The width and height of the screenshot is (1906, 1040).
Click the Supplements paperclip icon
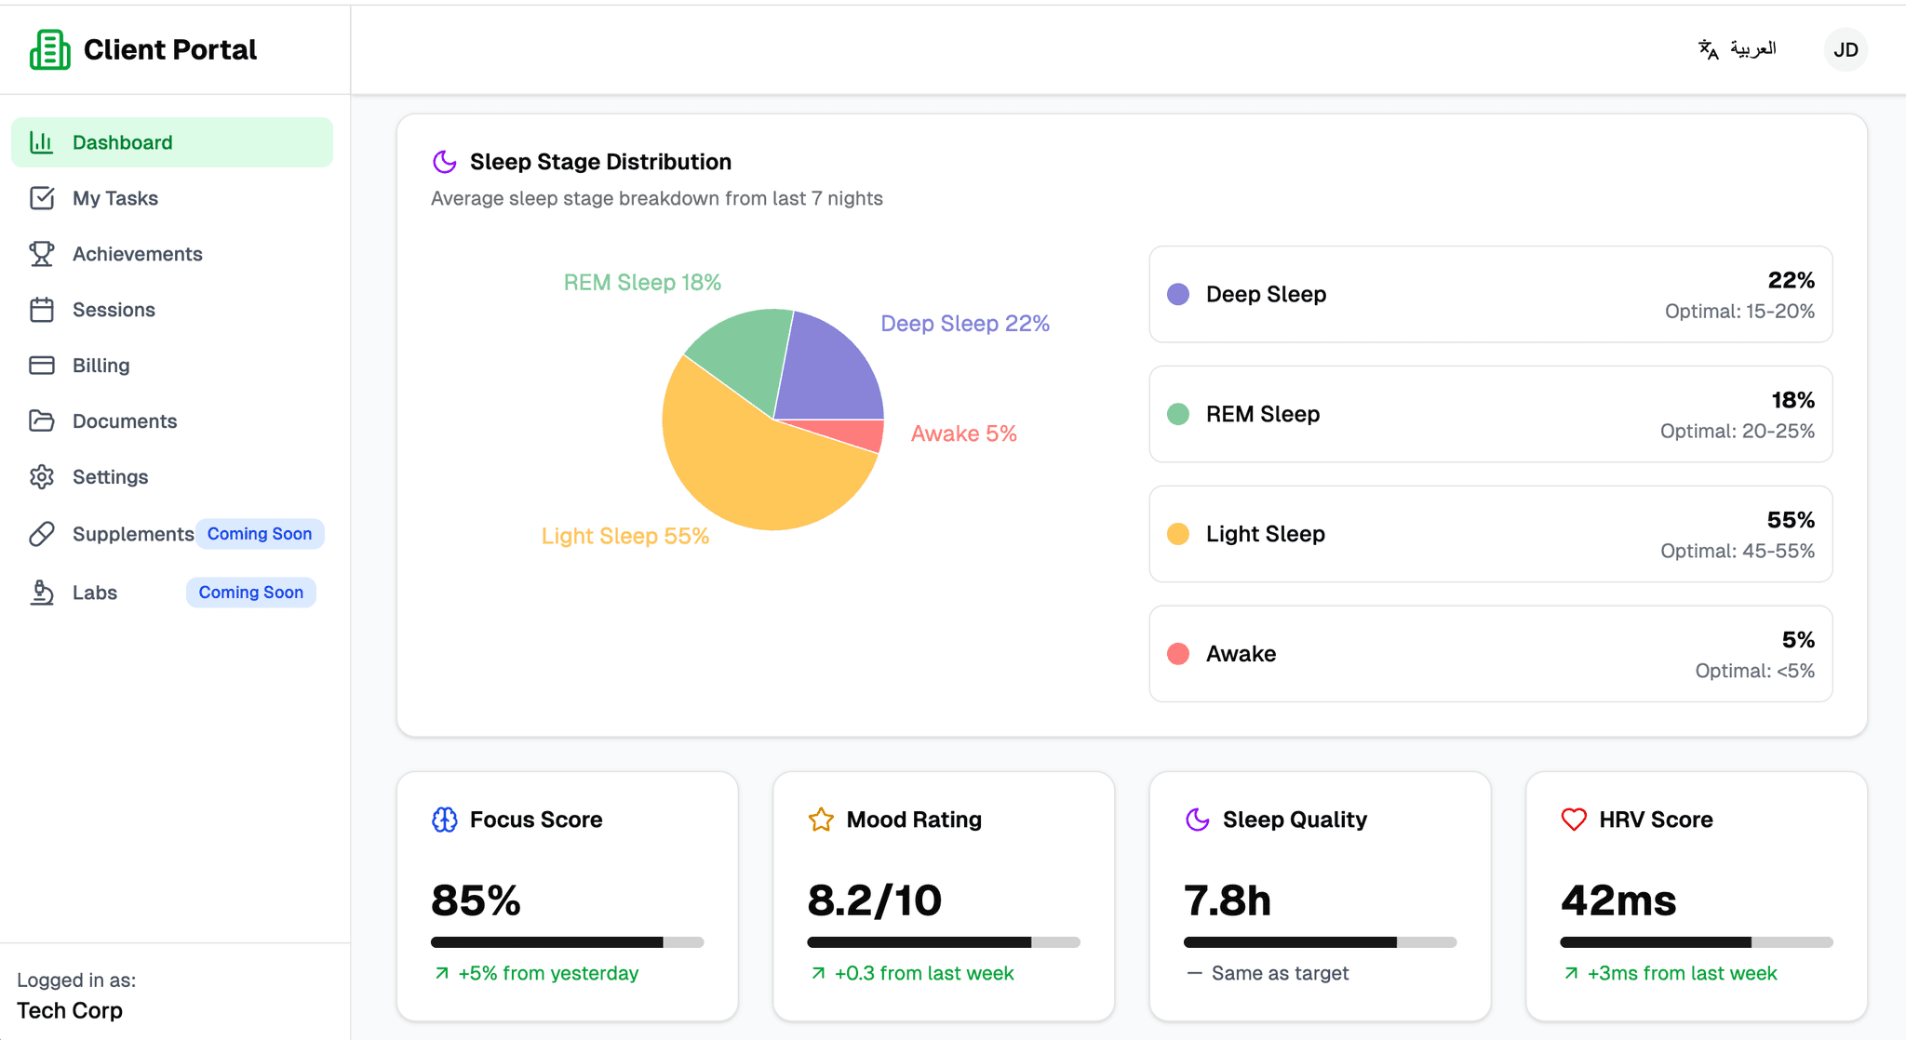[42, 534]
